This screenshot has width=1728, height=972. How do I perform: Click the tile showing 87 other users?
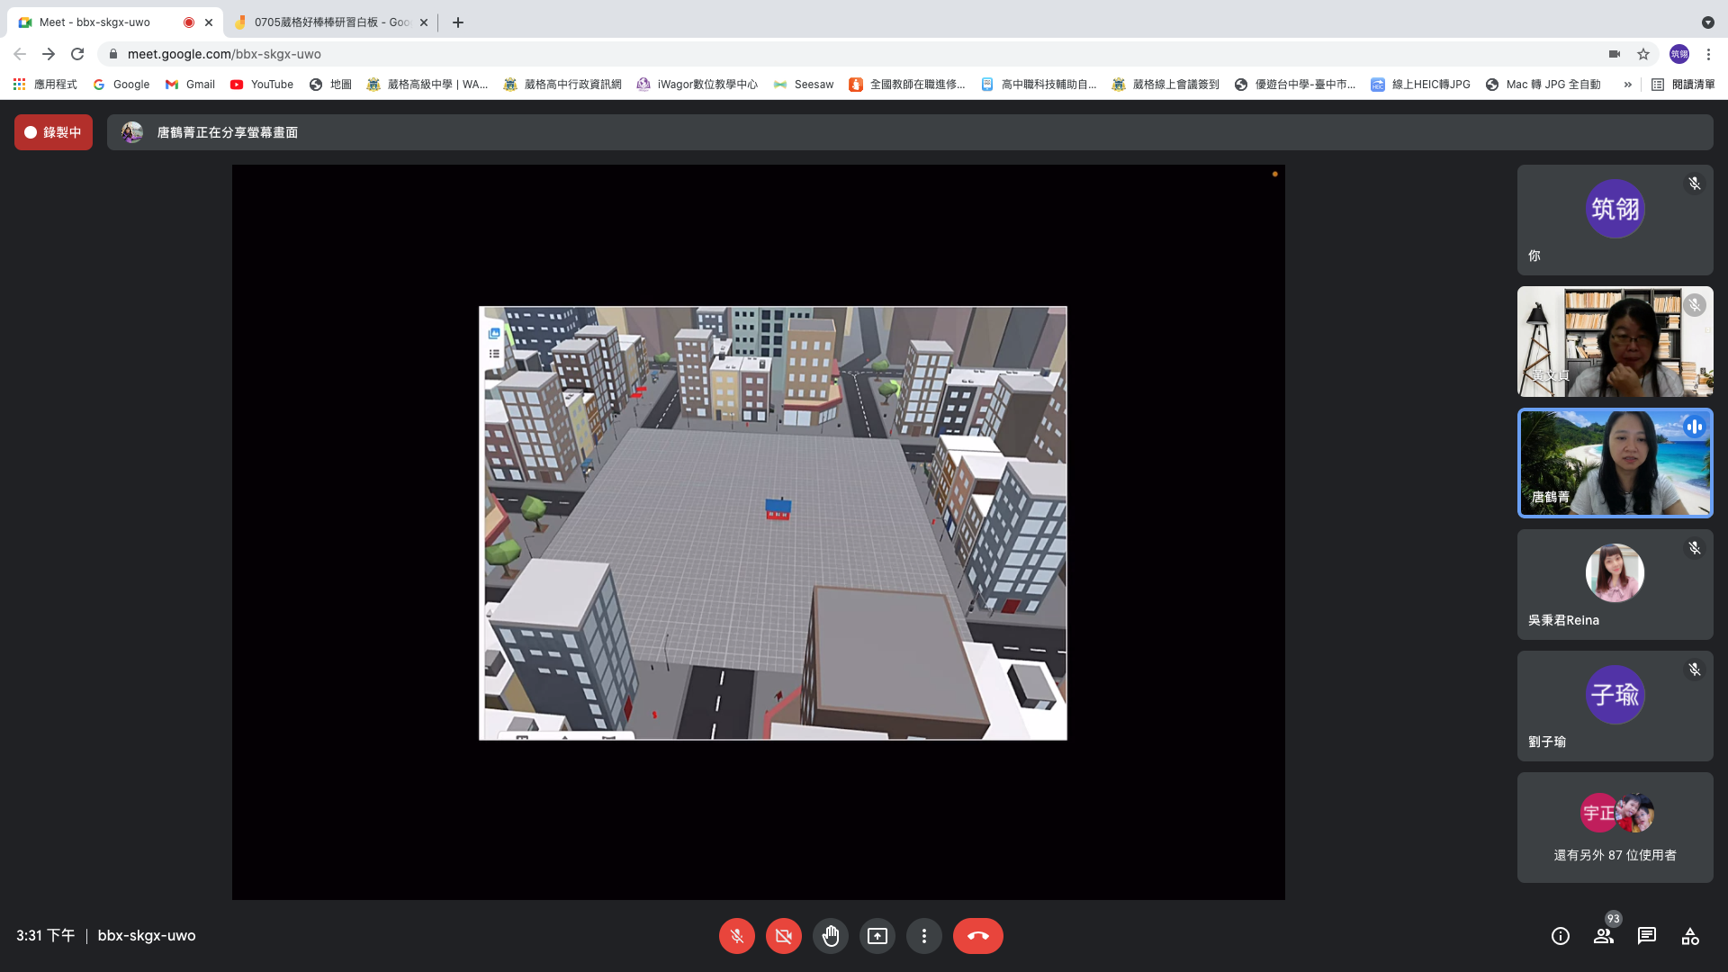click(x=1615, y=827)
